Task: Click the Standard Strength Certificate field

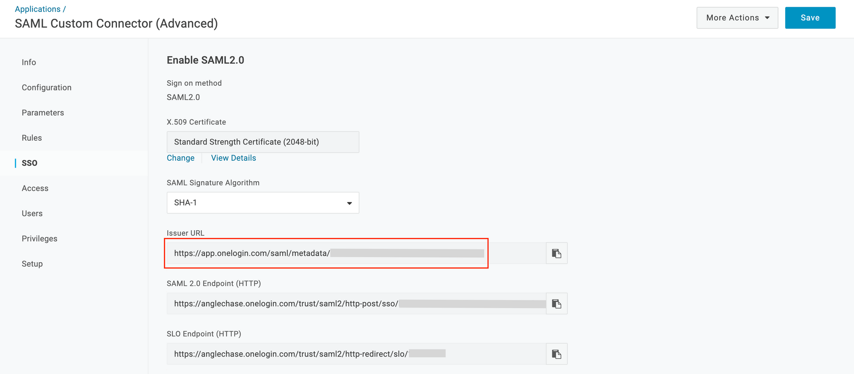Action: (263, 142)
